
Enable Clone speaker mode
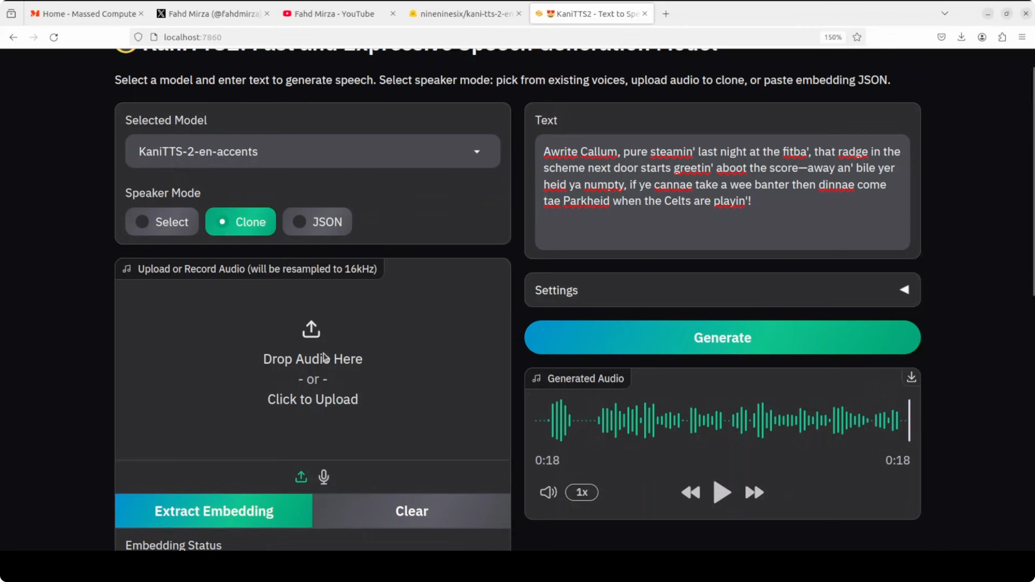(240, 221)
